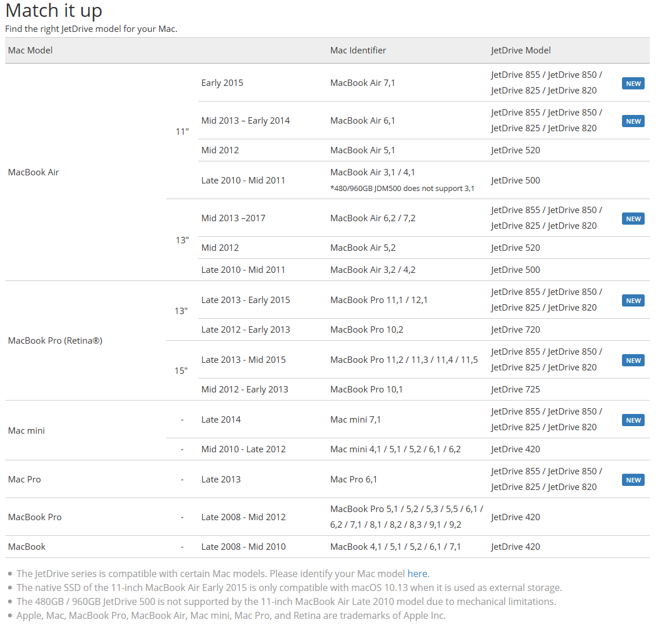Click JetDrive 420 in the MacBook 4,1 row
658x627 pixels.
pos(516,547)
